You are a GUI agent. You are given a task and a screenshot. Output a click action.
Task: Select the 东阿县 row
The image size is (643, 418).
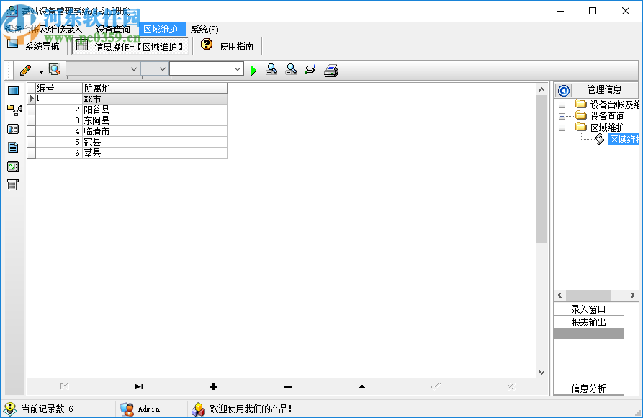coord(127,120)
